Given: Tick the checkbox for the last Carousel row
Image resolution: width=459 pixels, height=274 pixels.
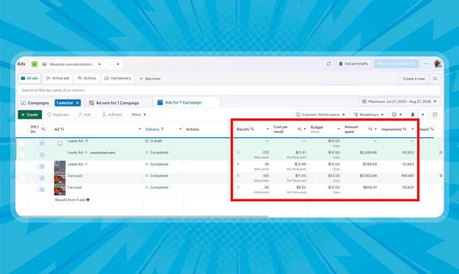Looking at the screenshot, I should tap(22, 190).
